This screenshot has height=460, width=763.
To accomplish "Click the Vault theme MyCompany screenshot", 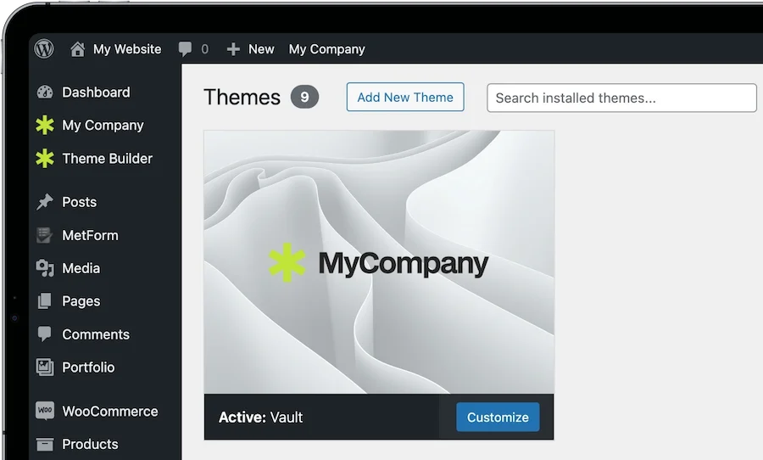I will point(379,262).
